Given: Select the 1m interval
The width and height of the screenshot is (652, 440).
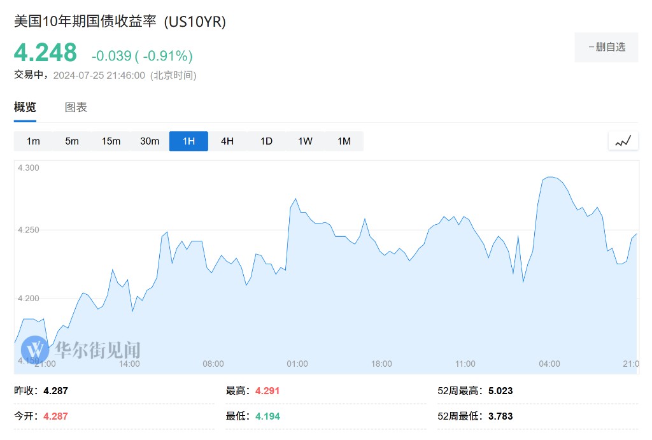Looking at the screenshot, I should pos(33,141).
